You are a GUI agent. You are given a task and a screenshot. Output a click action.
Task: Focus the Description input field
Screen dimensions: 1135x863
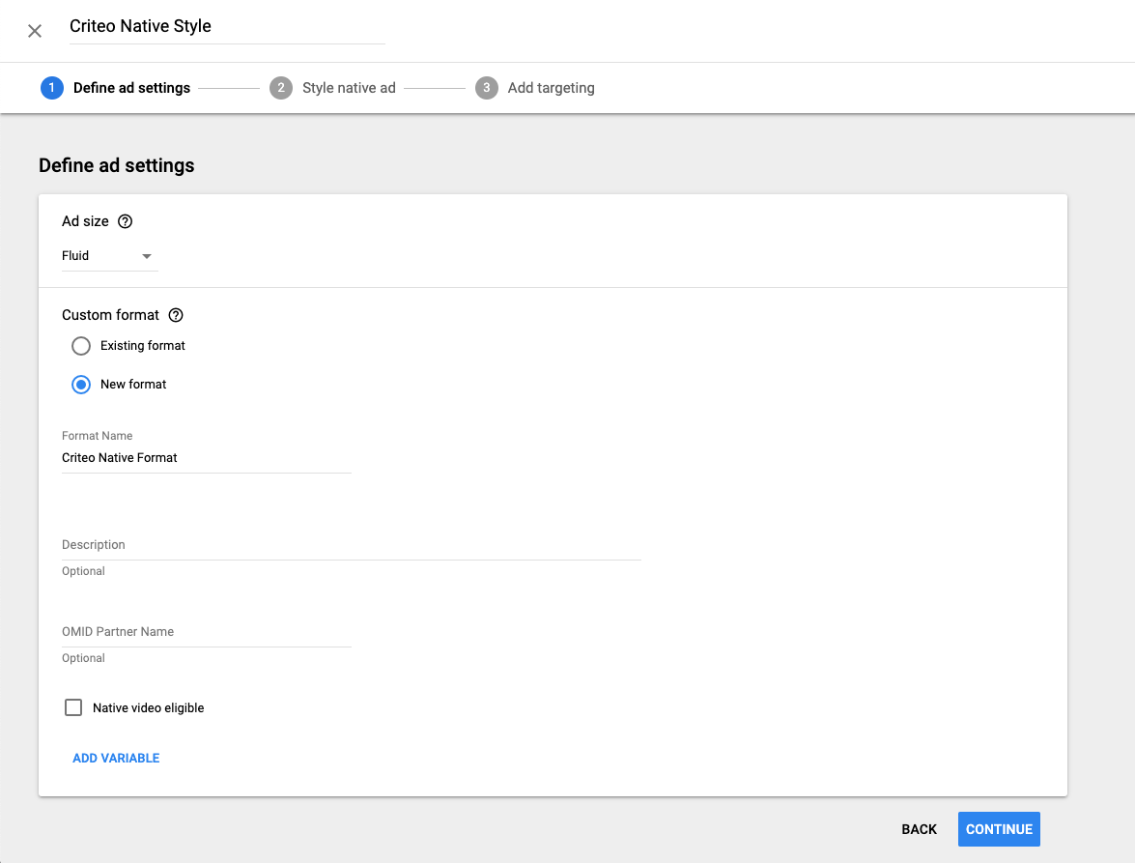(x=351, y=545)
